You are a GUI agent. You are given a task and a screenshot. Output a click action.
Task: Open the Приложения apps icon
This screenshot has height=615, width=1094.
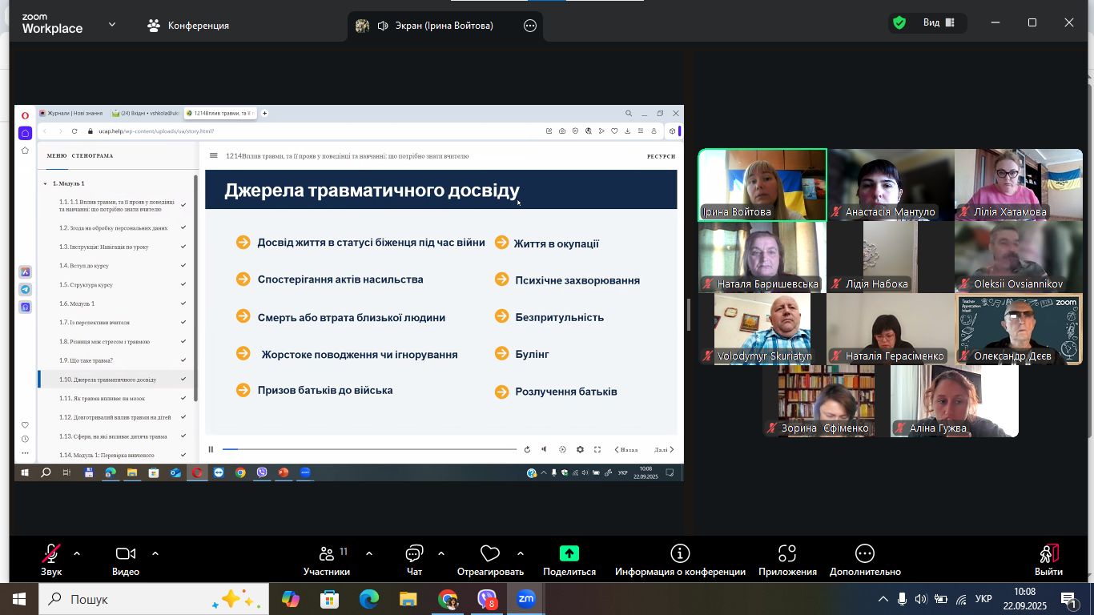click(x=787, y=554)
